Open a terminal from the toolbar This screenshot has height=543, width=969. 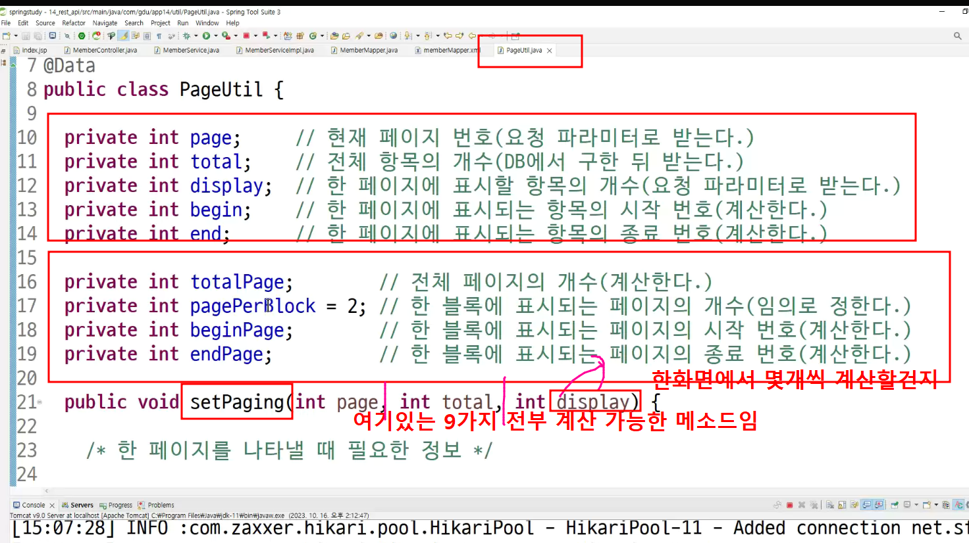52,35
